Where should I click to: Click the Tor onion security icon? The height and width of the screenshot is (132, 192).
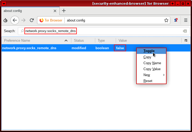5,20
